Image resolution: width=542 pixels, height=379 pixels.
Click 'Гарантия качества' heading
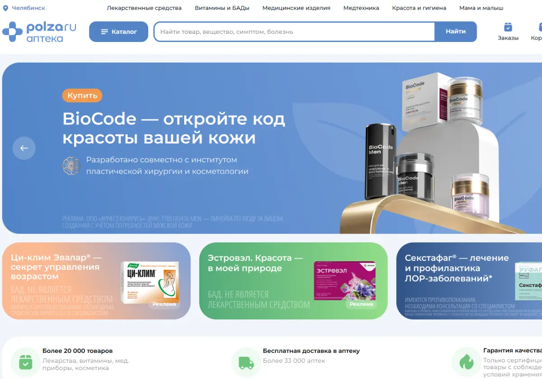[512, 351]
